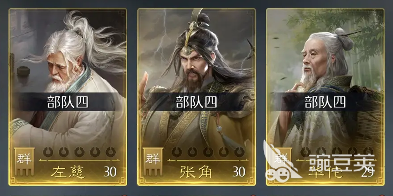
Task: Tap the 部队四 label on 左慈 card
Action: (68, 102)
